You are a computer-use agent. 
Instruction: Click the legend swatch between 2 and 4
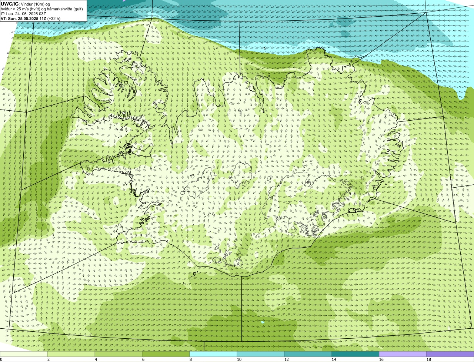point(71,354)
